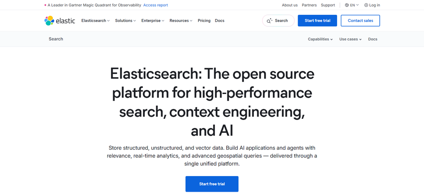Image resolution: width=424 pixels, height=193 pixels.
Task: Click the header Start free trial button
Action: point(318,21)
